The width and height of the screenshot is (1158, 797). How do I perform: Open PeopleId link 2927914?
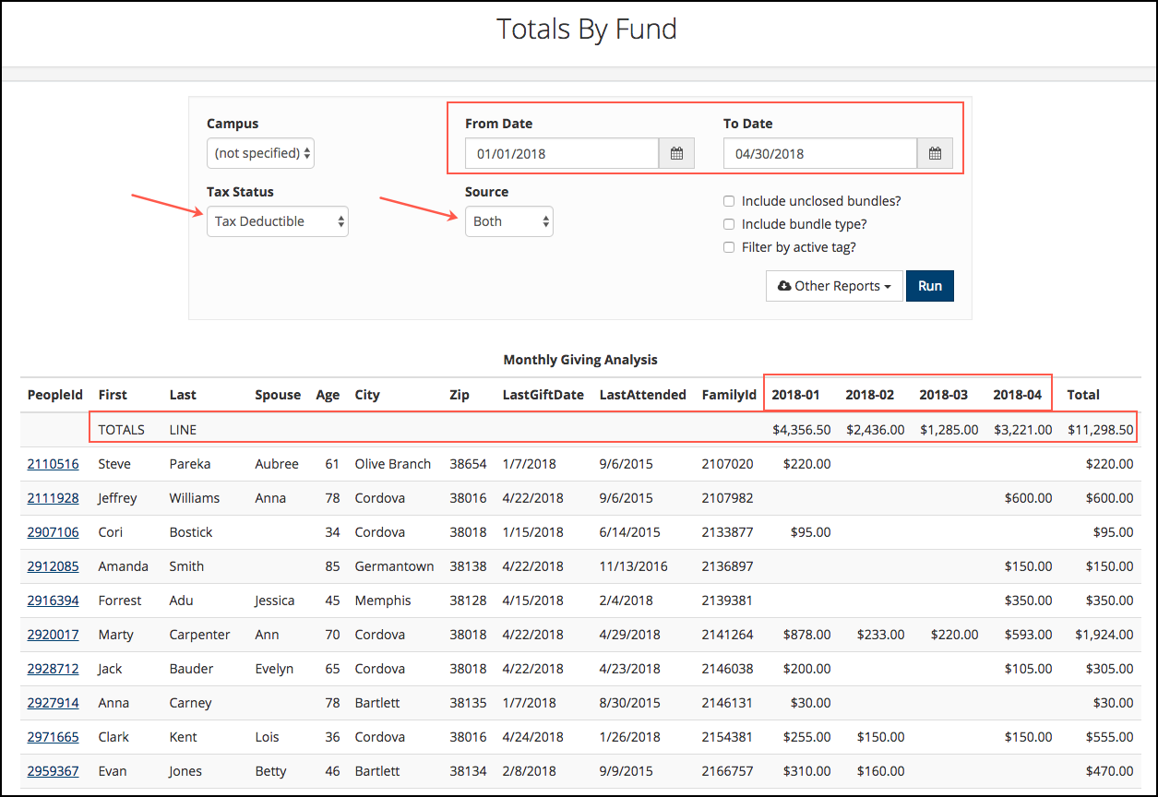(53, 703)
